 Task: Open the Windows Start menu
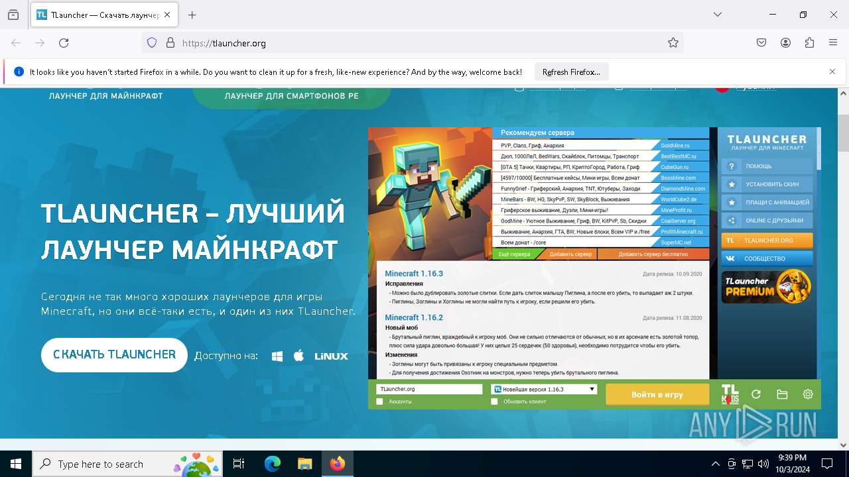click(16, 464)
